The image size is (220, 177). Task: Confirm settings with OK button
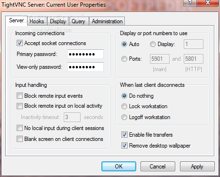[119, 167]
